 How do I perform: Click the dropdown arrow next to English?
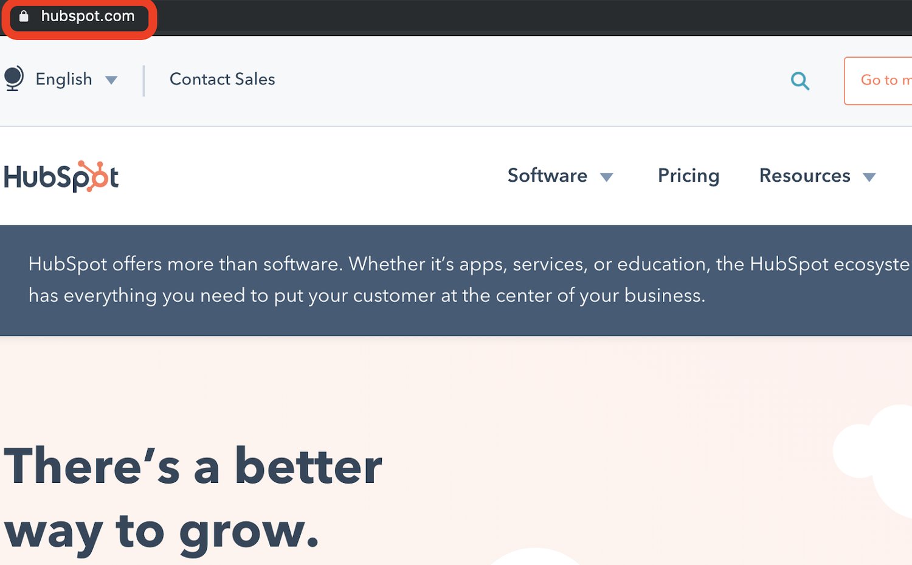(x=111, y=80)
